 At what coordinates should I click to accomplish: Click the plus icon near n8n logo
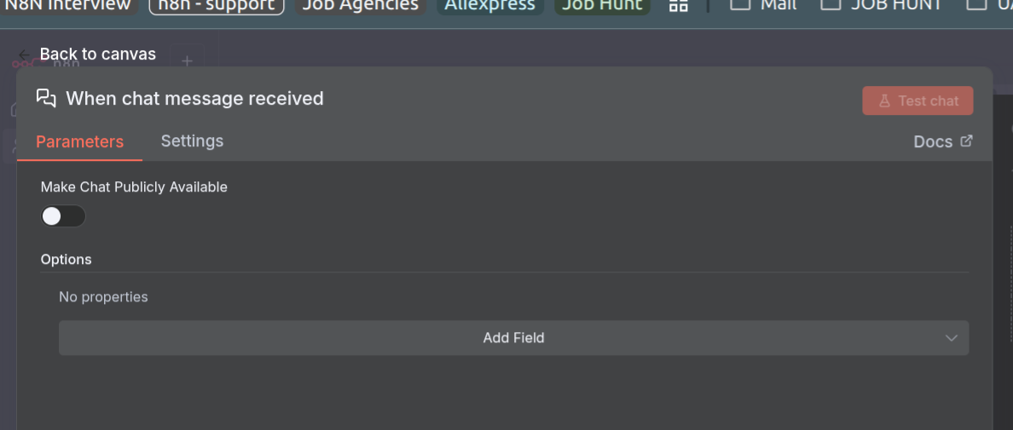[x=187, y=60]
